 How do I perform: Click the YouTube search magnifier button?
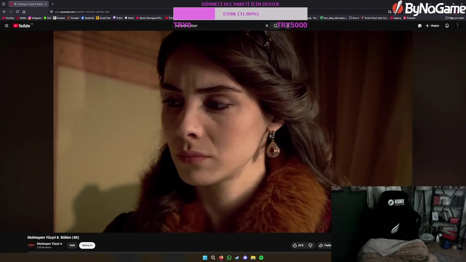(x=276, y=26)
